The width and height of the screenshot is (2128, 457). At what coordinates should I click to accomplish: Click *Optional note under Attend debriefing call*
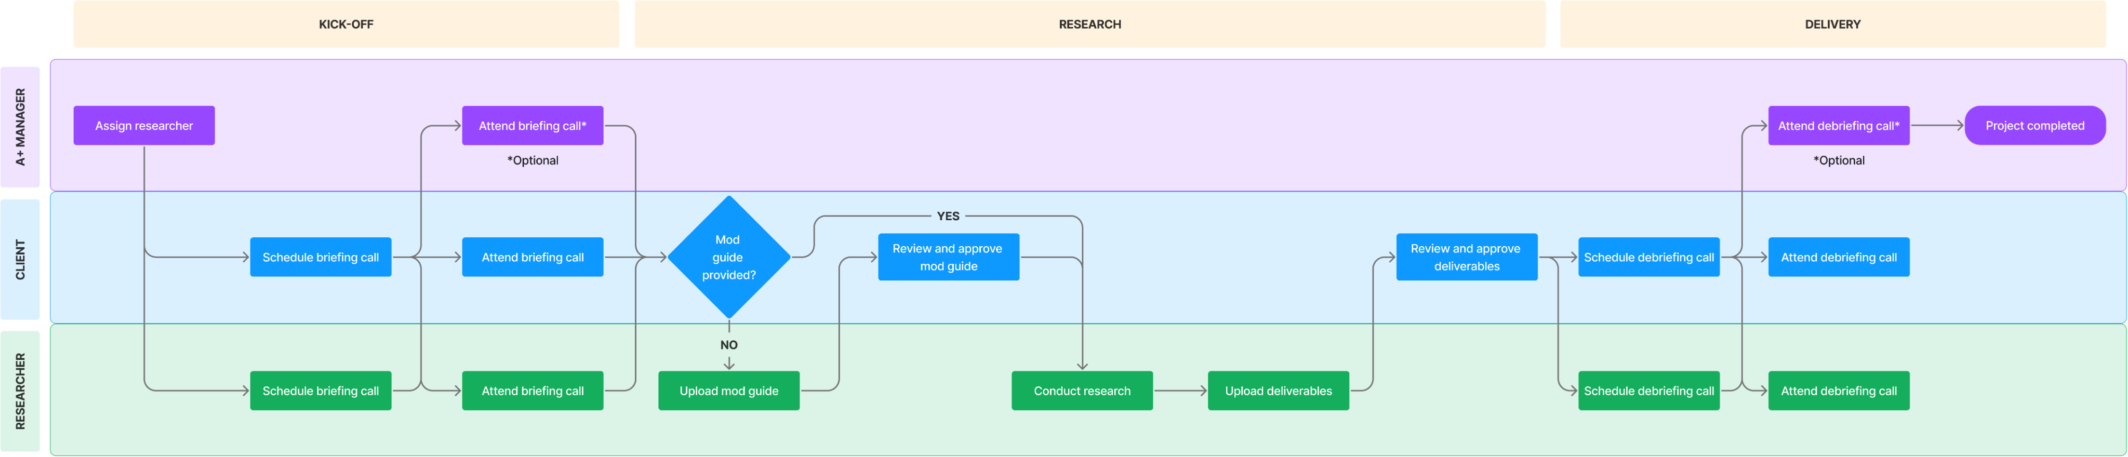pos(1839,160)
